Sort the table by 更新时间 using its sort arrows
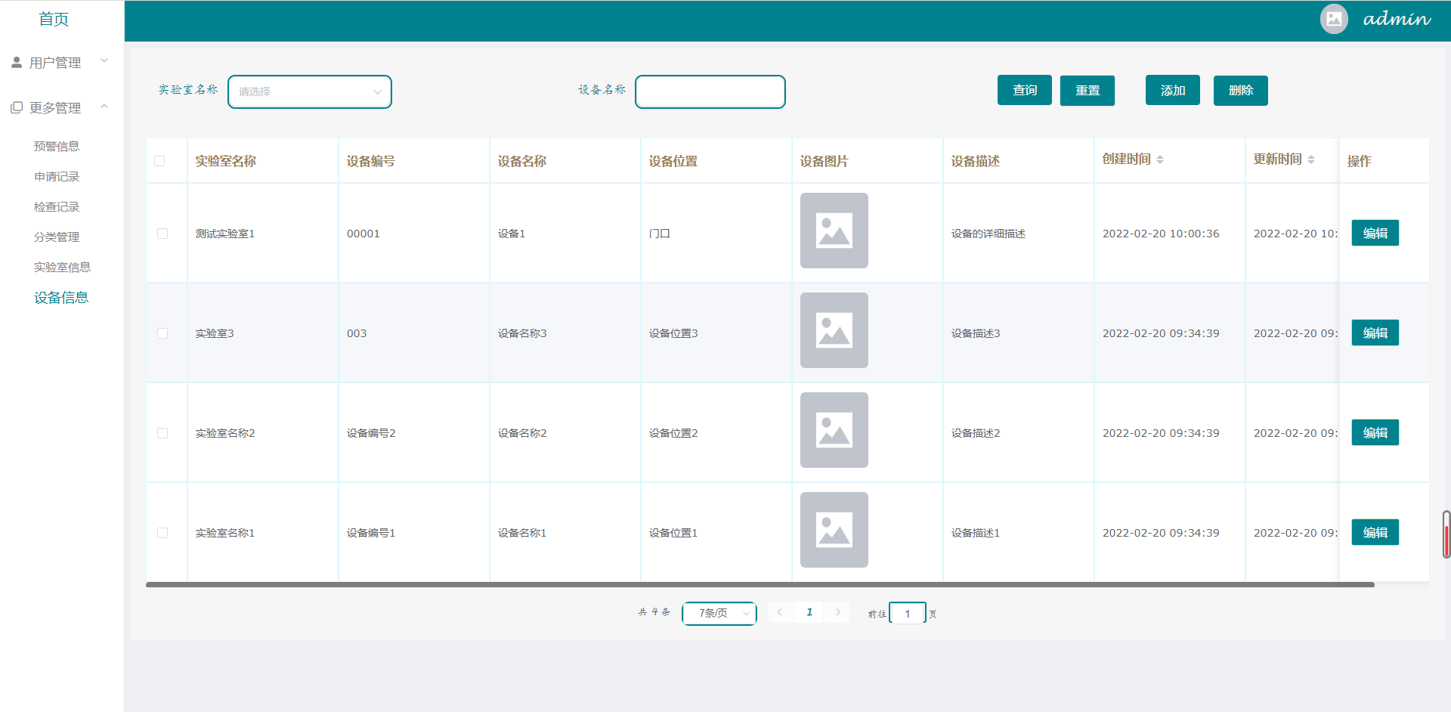The height and width of the screenshot is (712, 1451). [x=1310, y=159]
